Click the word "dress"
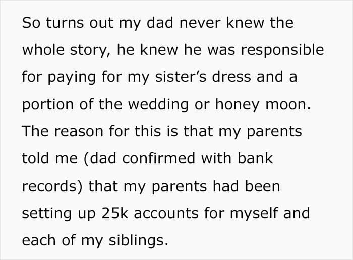The image size is (353, 260). [237, 77]
